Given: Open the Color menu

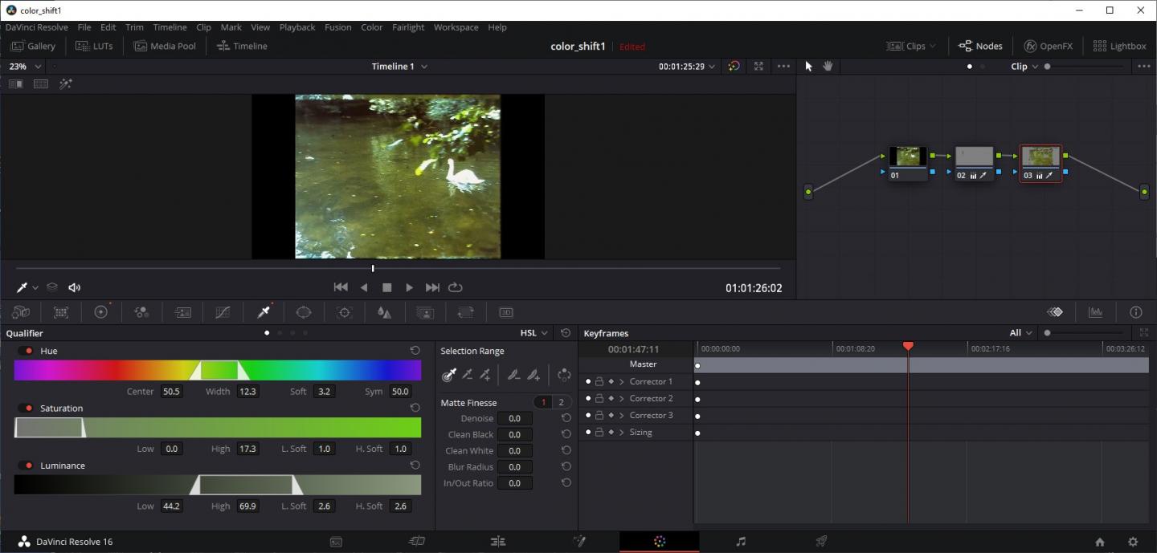Looking at the screenshot, I should (x=372, y=27).
